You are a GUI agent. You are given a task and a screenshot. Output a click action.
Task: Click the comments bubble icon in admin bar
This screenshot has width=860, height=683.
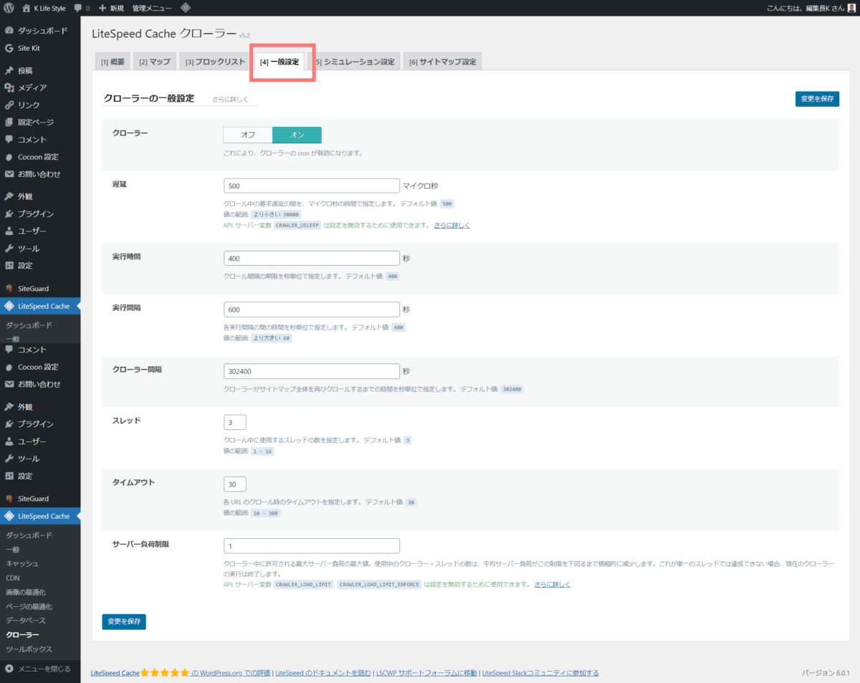click(78, 8)
